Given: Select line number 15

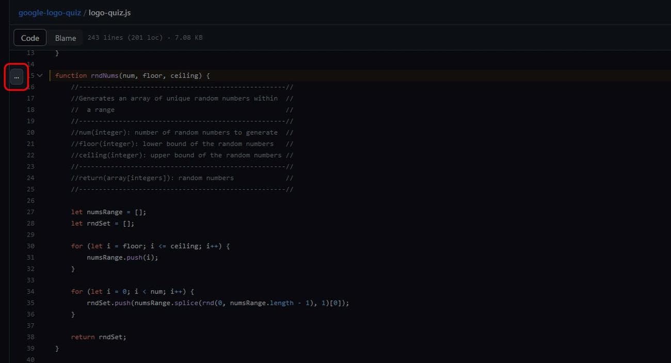Looking at the screenshot, I should point(31,75).
